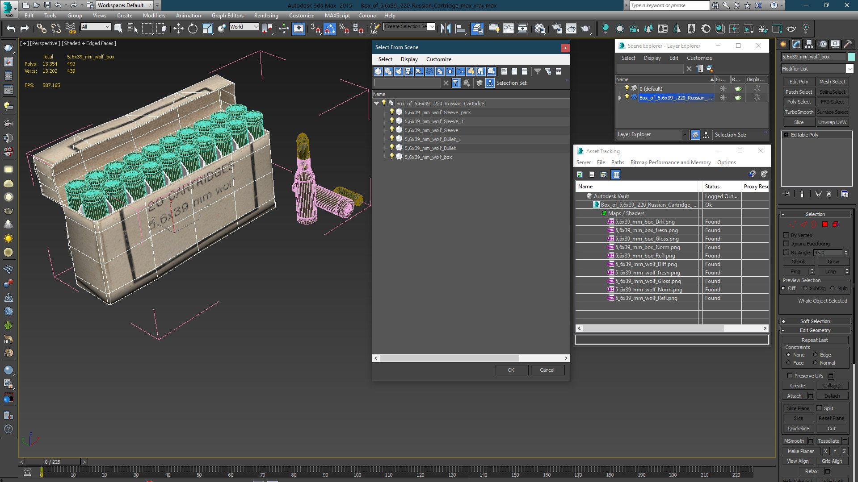Undo the last action with the arrow icon
This screenshot has height=482, width=858.
tap(10, 29)
